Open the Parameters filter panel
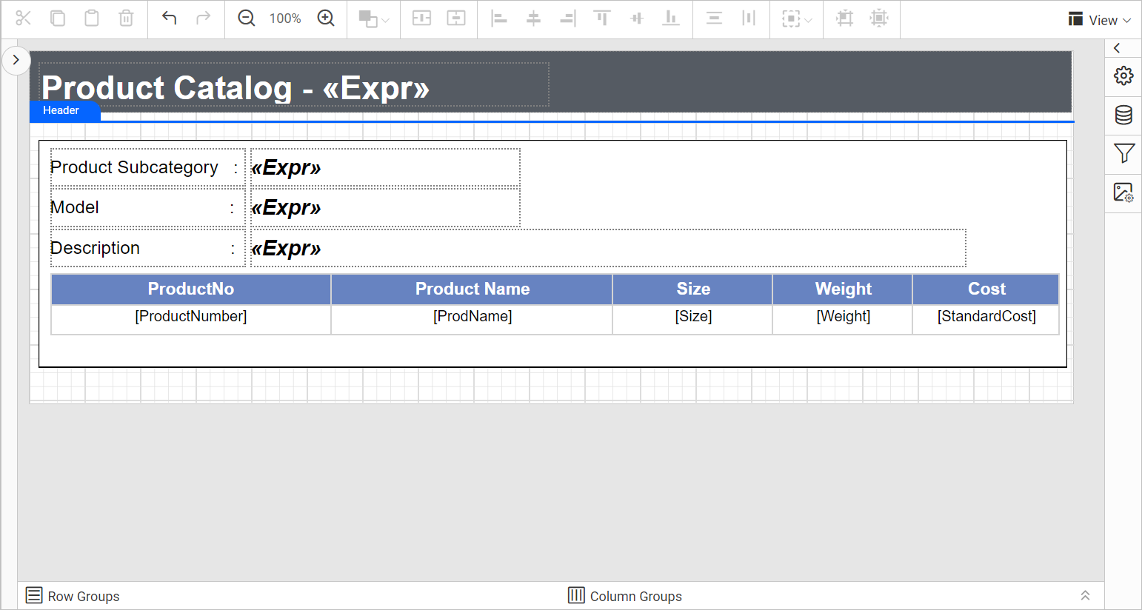This screenshot has width=1142, height=610. [1123, 153]
